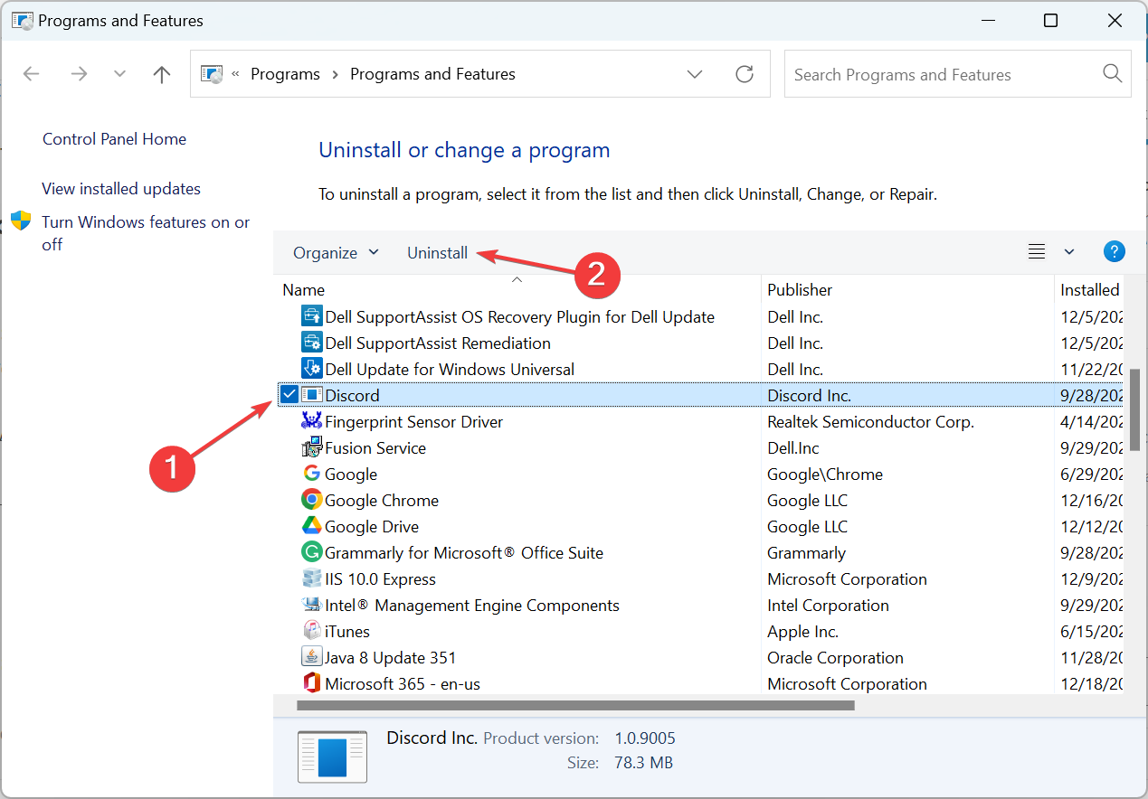Open the address bar history dropdown
This screenshot has height=799, width=1148.
tap(695, 74)
